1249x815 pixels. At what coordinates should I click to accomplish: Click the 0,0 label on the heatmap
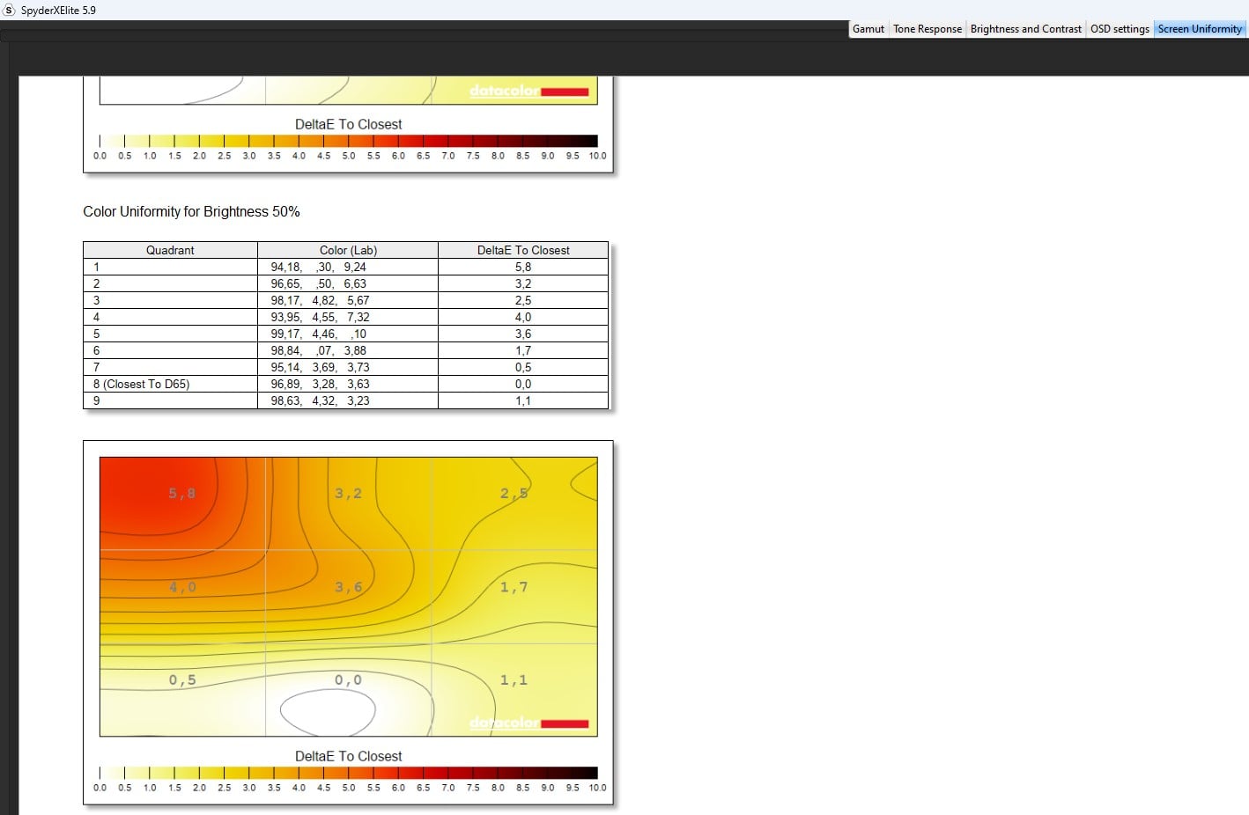pos(348,680)
